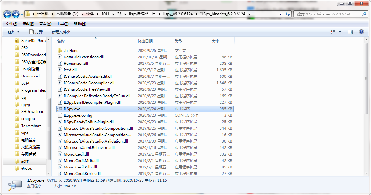Click the wps folder icon in sidebar

(x=17, y=133)
